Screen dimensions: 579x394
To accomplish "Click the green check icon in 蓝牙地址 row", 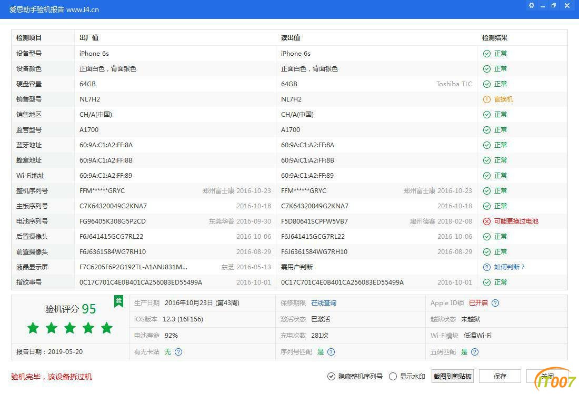I will (x=487, y=145).
